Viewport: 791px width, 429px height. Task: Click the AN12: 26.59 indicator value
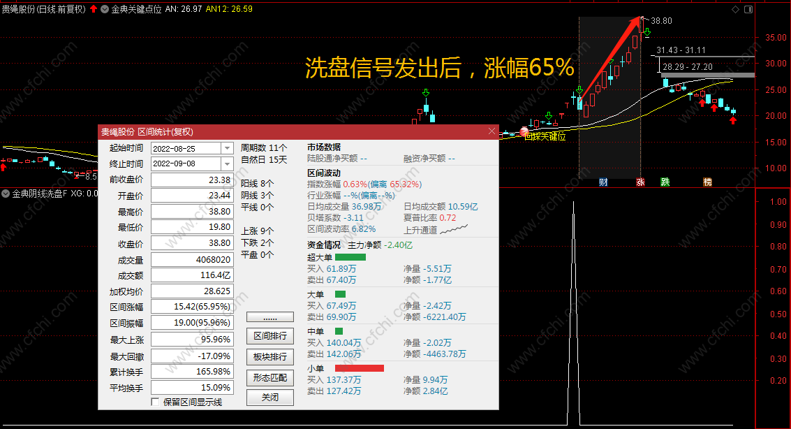229,9
